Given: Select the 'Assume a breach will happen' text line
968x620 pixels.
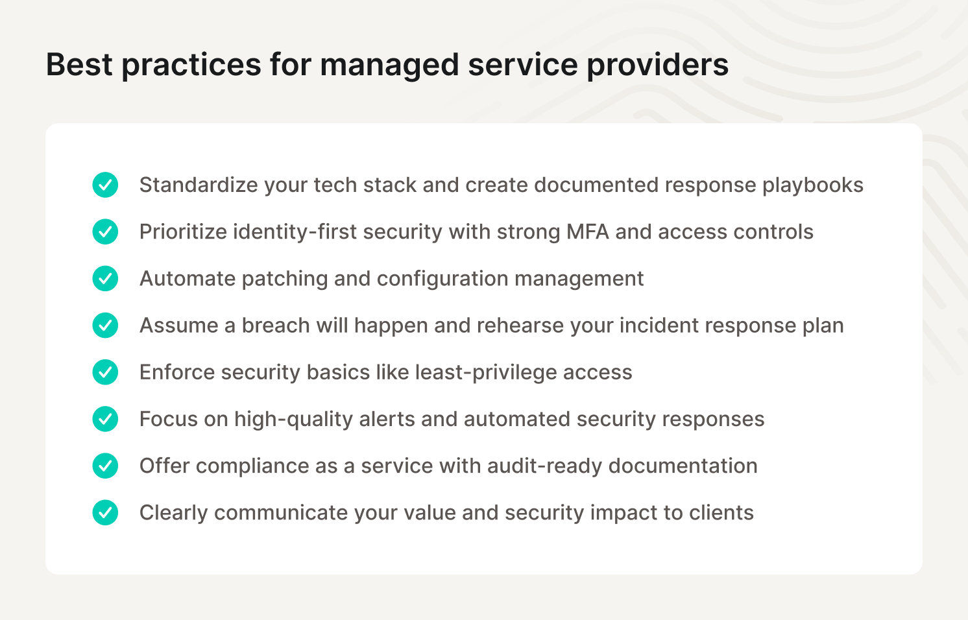Looking at the screenshot, I should click(x=491, y=326).
